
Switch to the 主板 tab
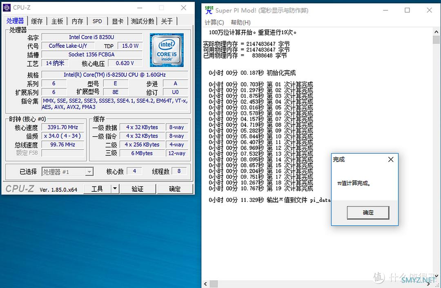[x=57, y=21]
